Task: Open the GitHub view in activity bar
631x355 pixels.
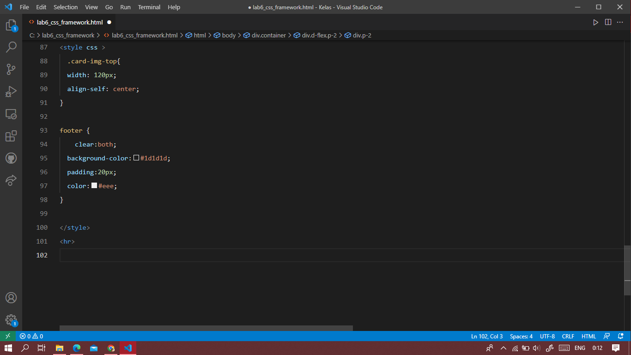Action: coord(11,158)
